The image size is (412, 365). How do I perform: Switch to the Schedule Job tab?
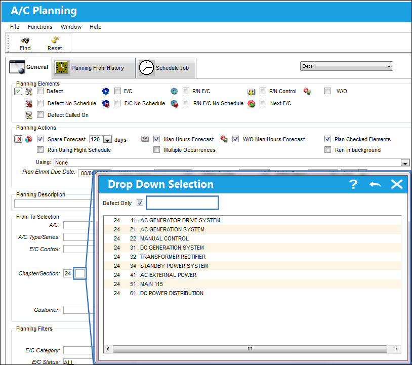166,68
